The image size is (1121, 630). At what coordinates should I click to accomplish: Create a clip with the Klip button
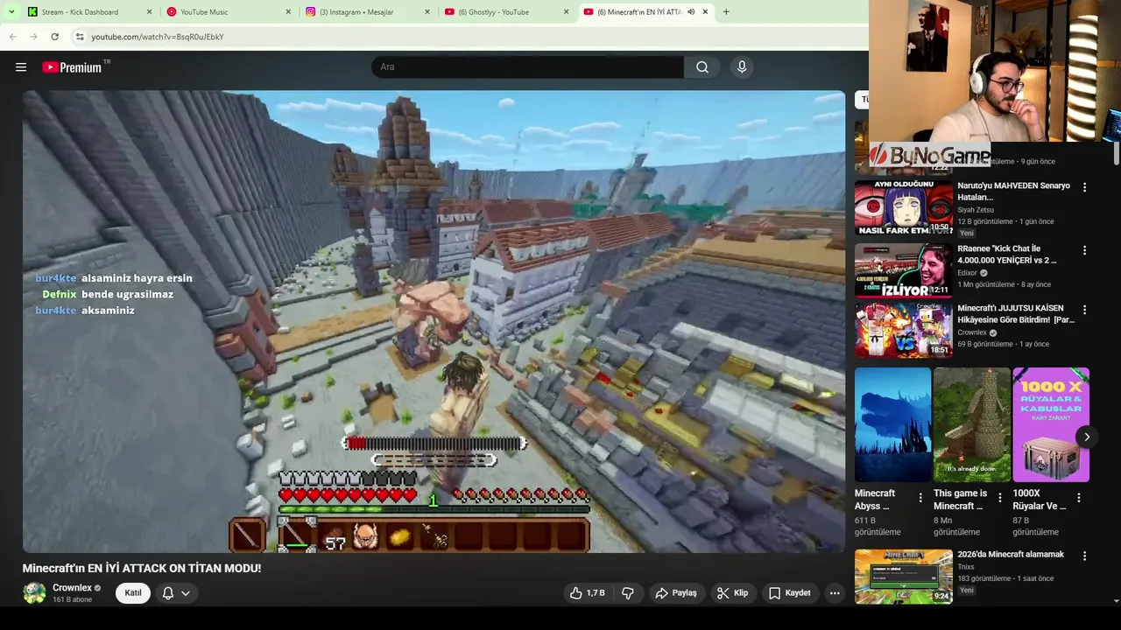(x=732, y=593)
